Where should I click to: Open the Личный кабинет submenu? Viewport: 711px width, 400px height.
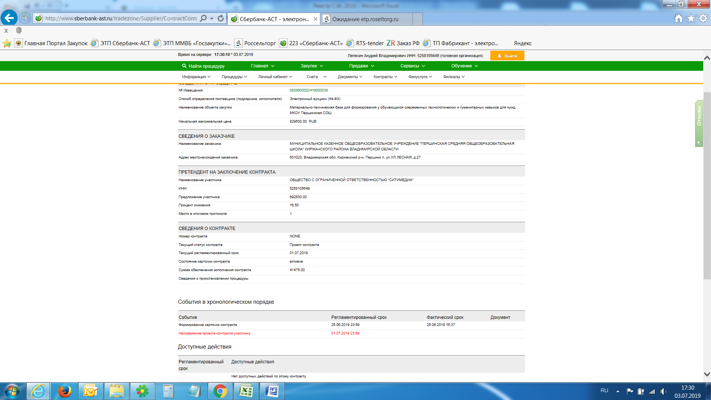click(275, 77)
